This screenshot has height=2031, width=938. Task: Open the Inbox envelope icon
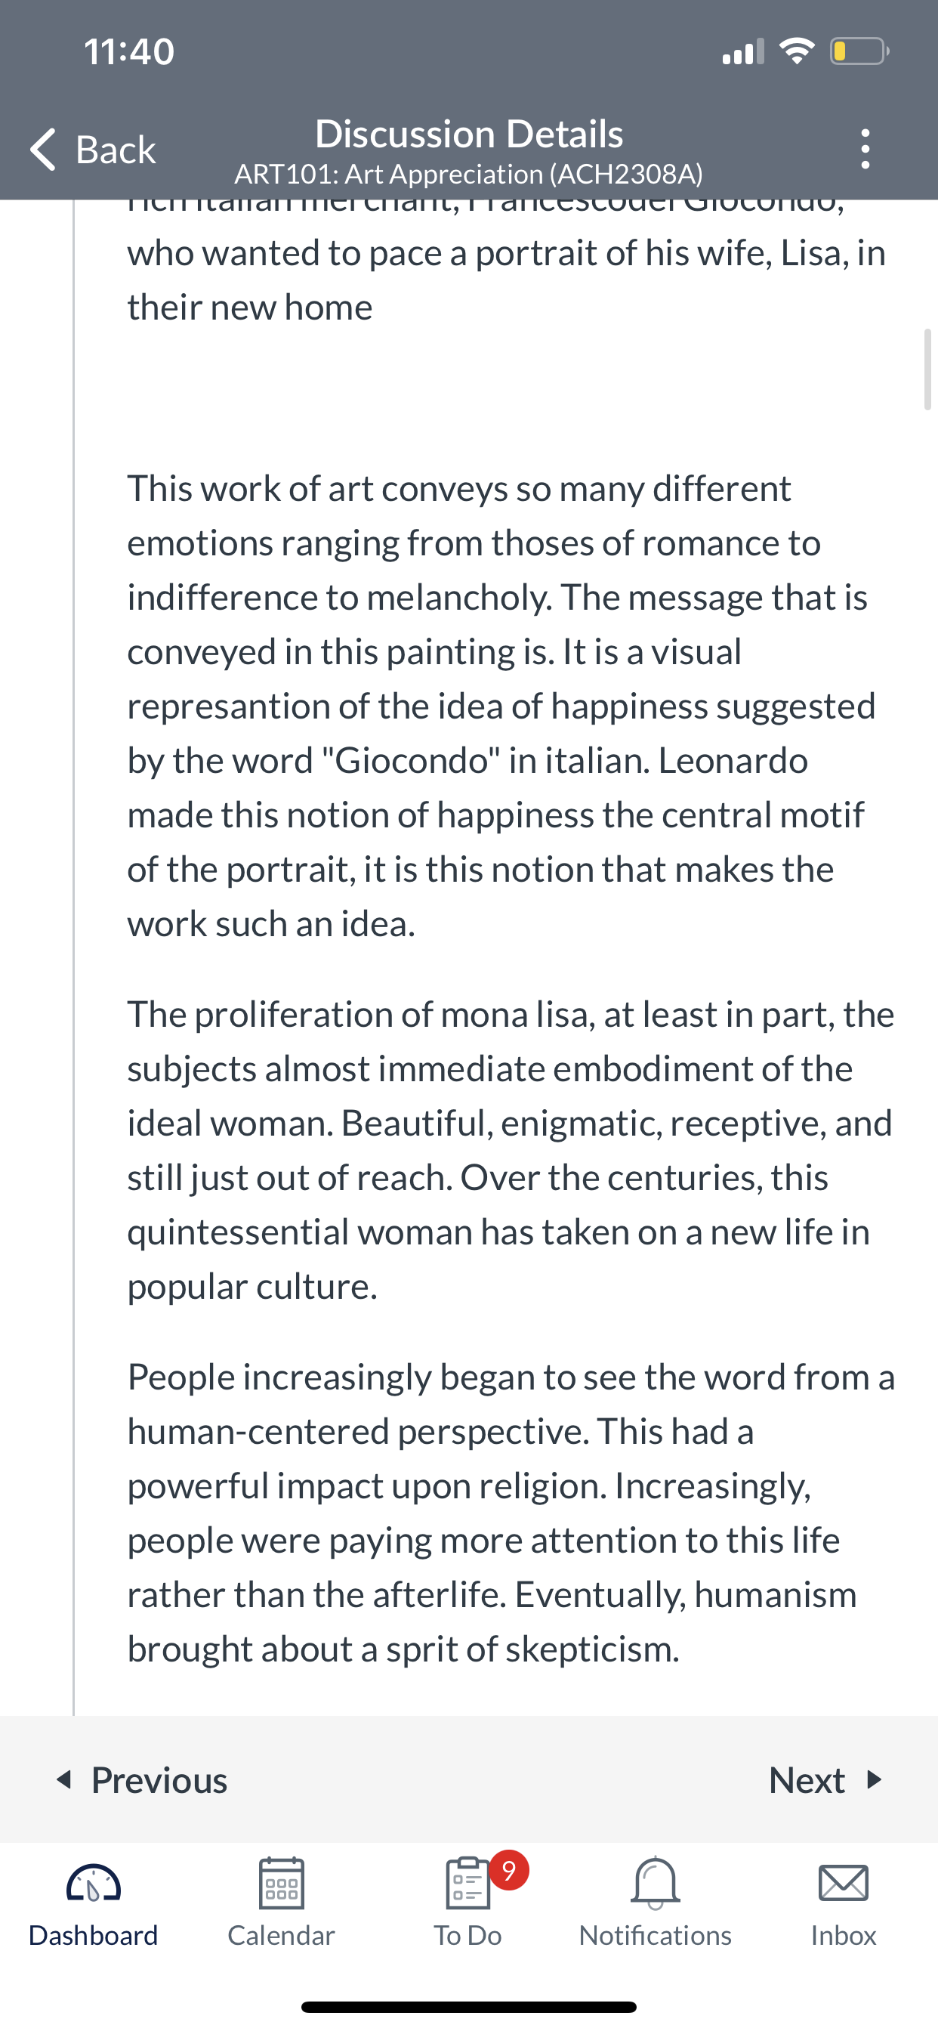point(844,1883)
